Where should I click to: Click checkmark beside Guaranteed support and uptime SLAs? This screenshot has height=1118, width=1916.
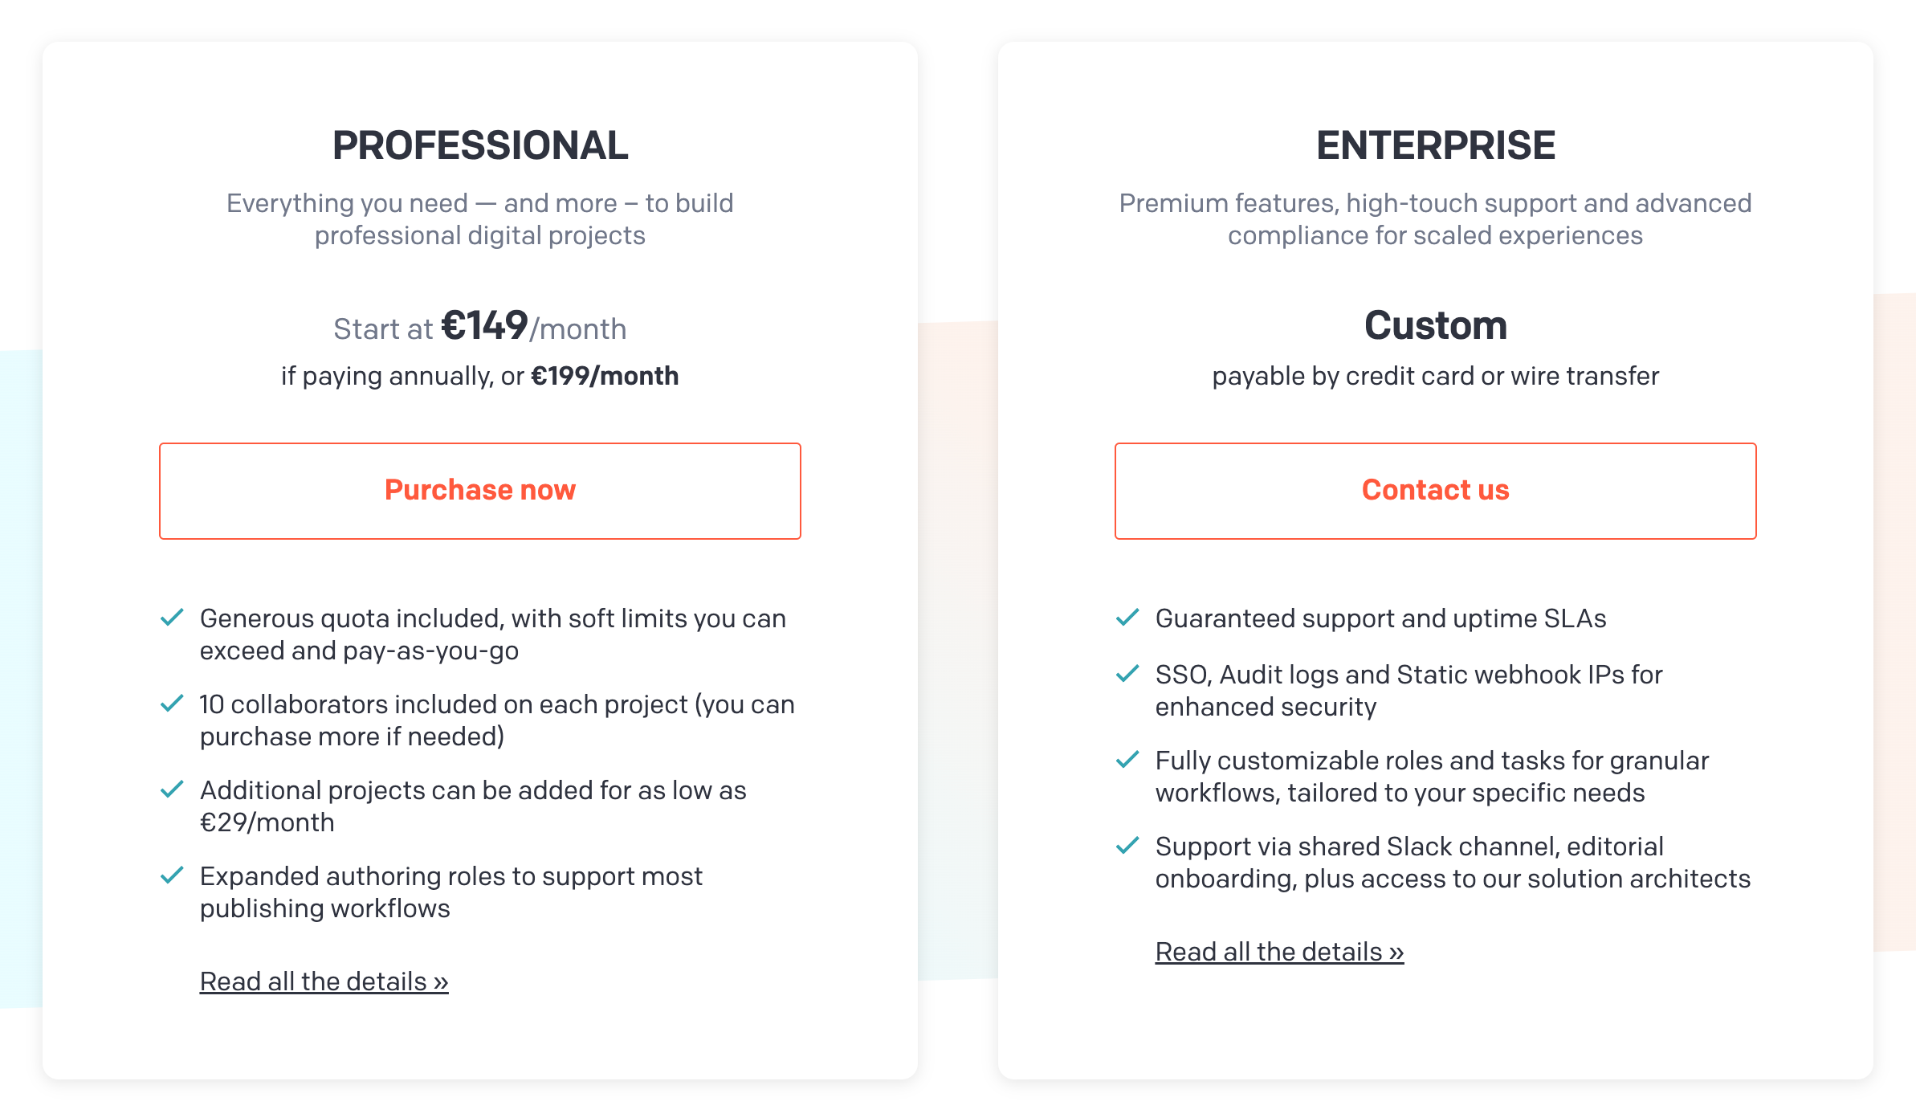coord(1127,618)
